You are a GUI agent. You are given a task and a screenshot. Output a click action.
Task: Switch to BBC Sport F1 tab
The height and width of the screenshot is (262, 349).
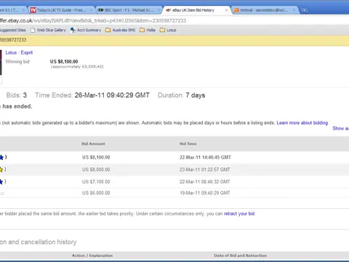pyautogui.click(x=129, y=10)
